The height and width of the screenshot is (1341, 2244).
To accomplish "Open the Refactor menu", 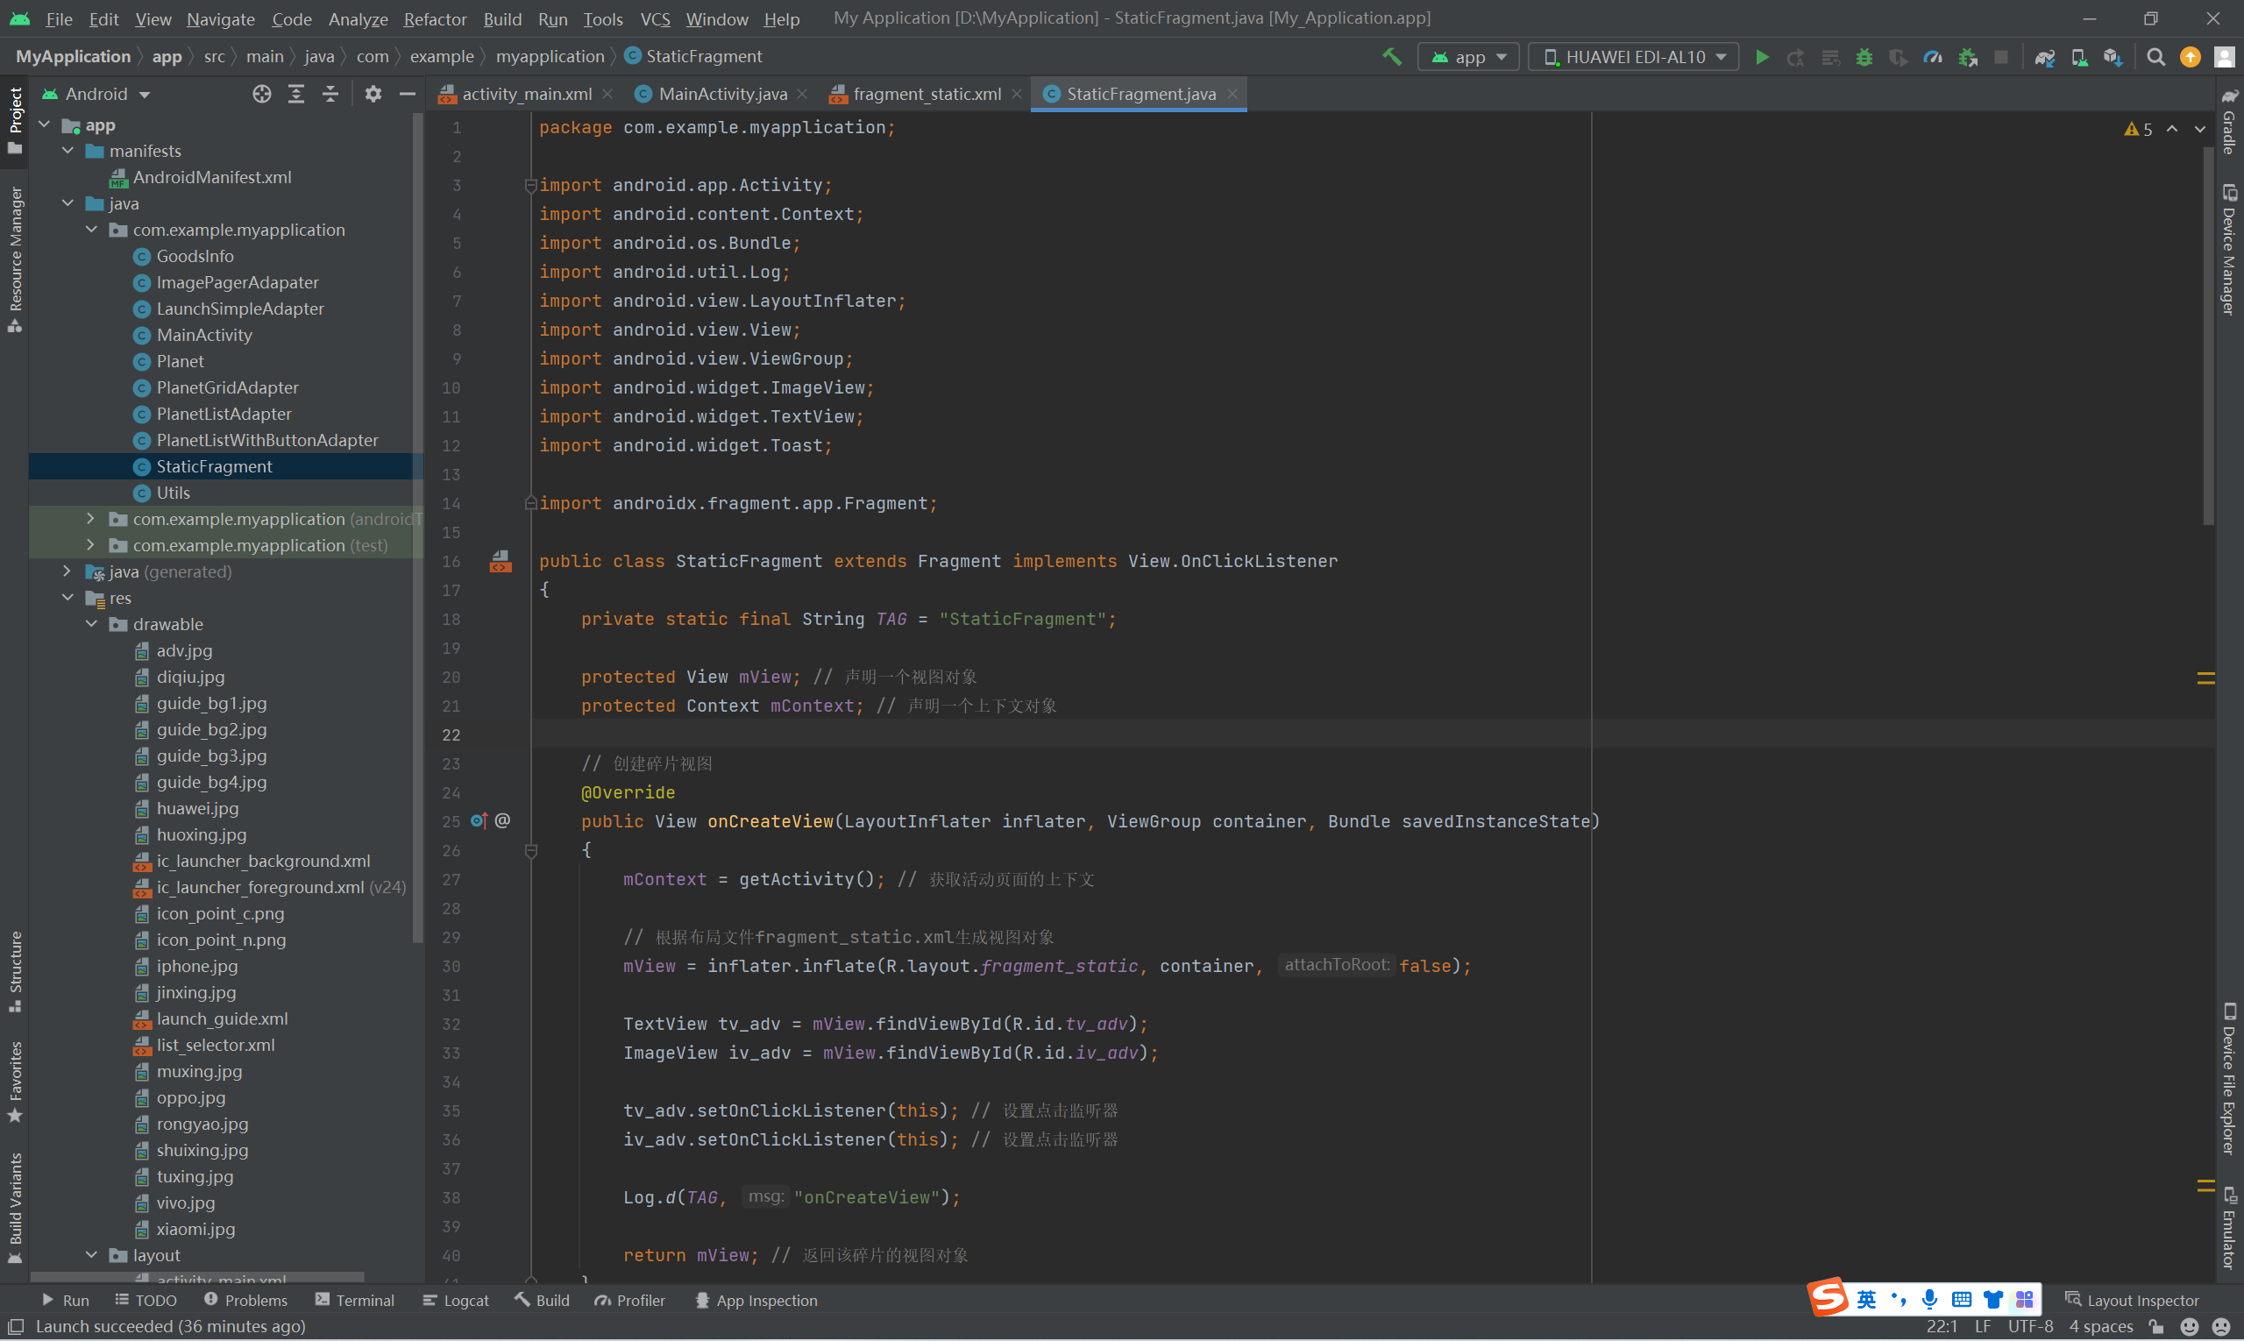I will 435,18.
